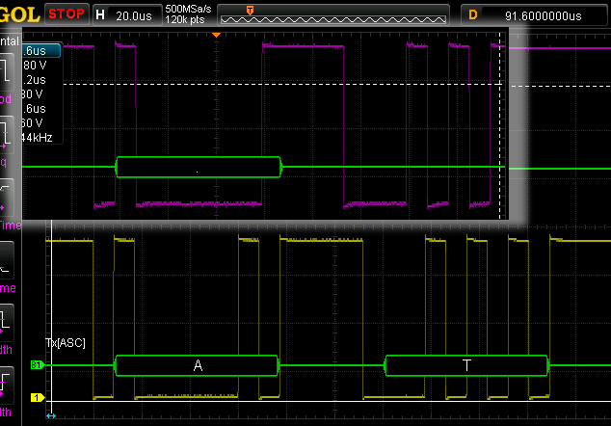
Task: Click the red STOP run status button
Action: (x=66, y=14)
